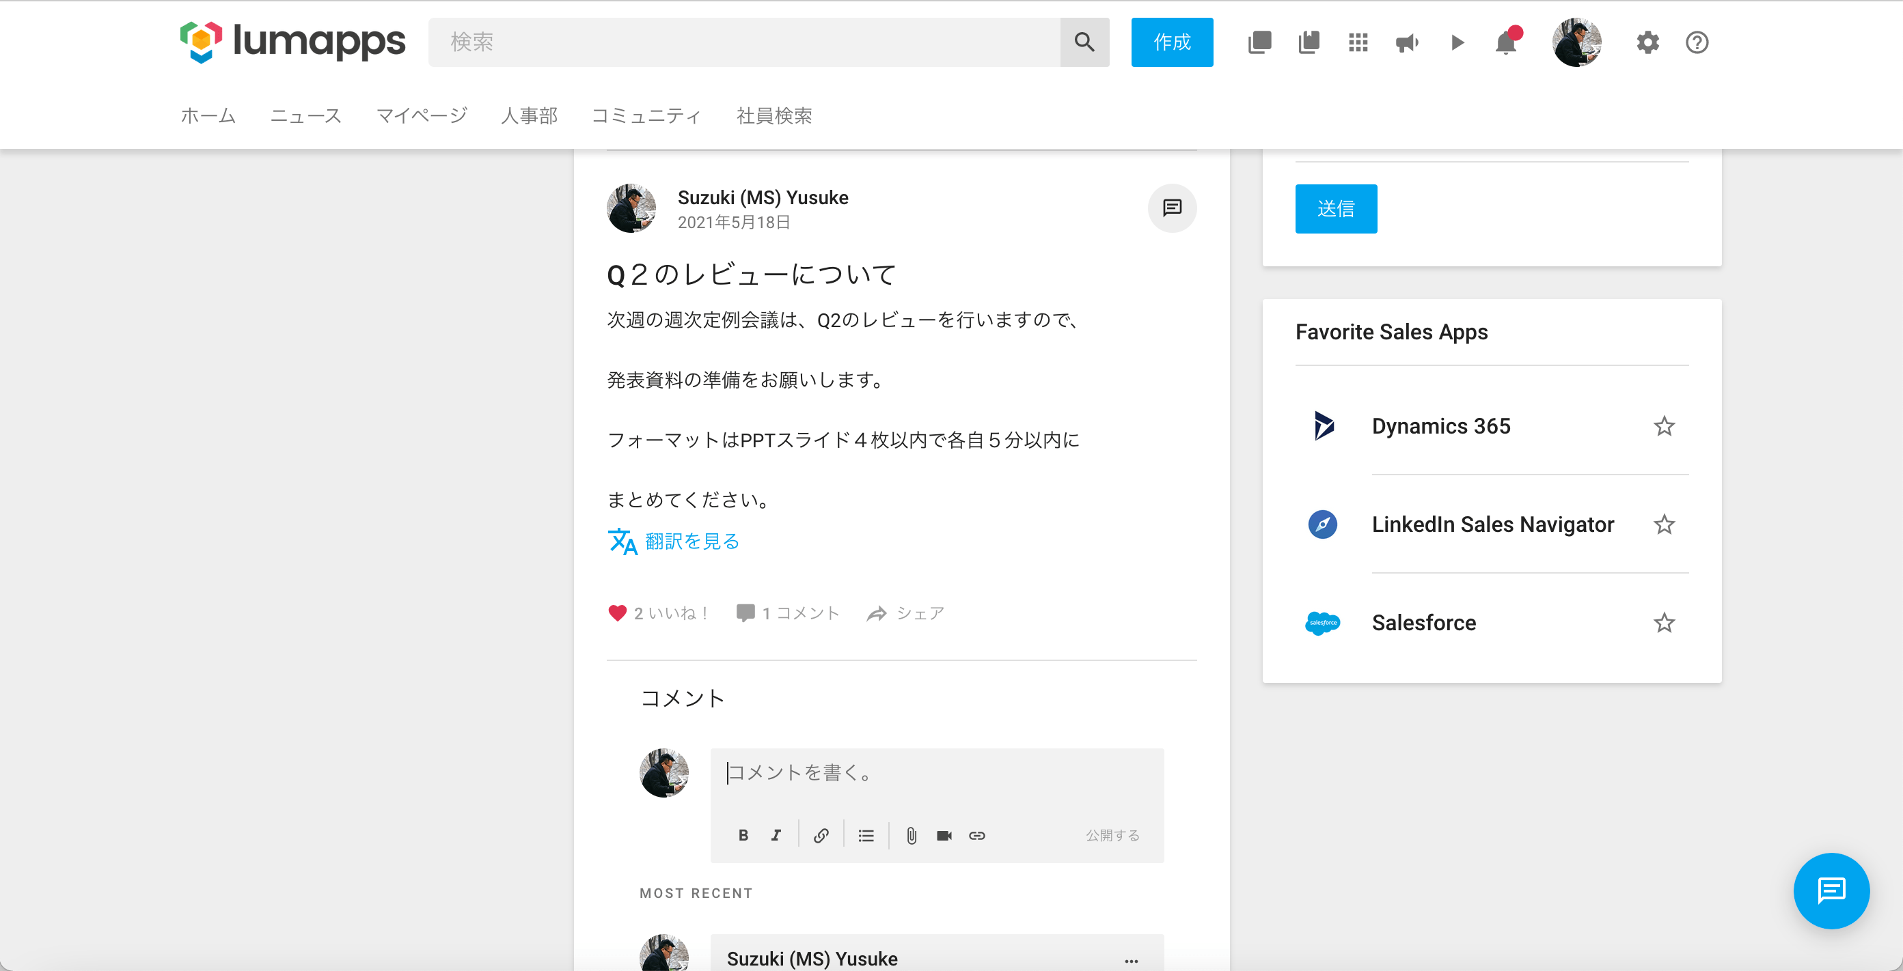Open the user profile avatar menu
The height and width of the screenshot is (971, 1903).
point(1576,43)
